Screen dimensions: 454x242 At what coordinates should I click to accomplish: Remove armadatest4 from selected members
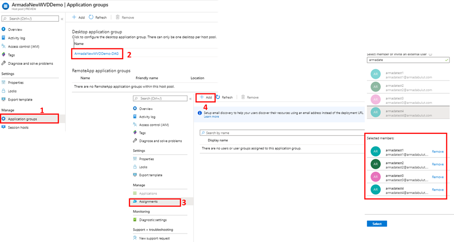[438, 190]
